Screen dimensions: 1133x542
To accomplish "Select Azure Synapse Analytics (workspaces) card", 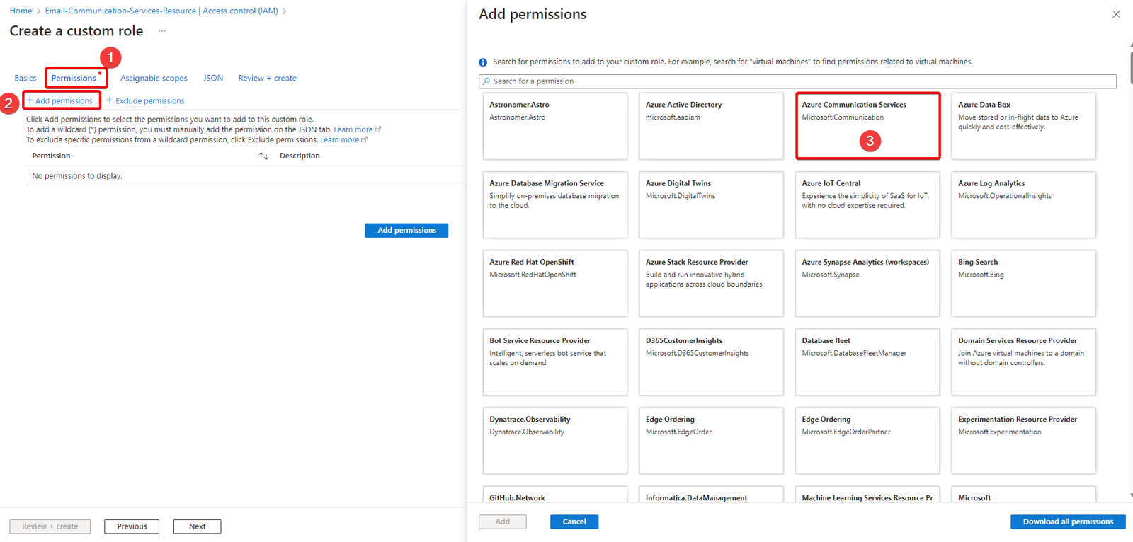I will pyautogui.click(x=867, y=283).
